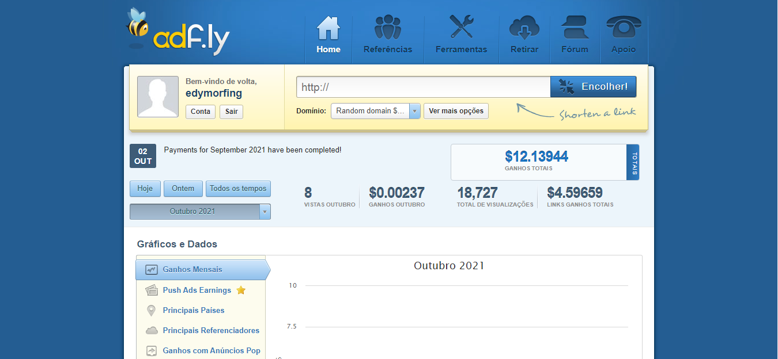Click the username edymorfing
The width and height of the screenshot is (778, 359).
[214, 93]
